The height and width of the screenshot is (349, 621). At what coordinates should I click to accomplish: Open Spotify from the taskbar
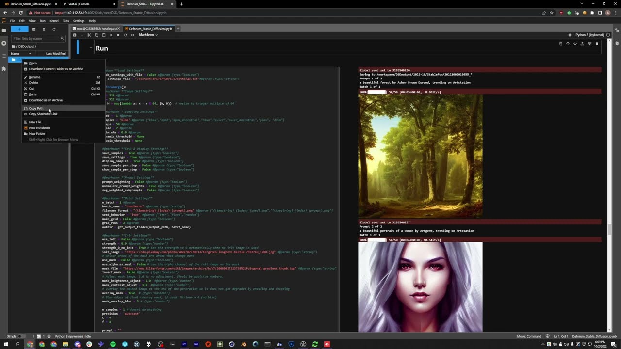click(x=113, y=344)
